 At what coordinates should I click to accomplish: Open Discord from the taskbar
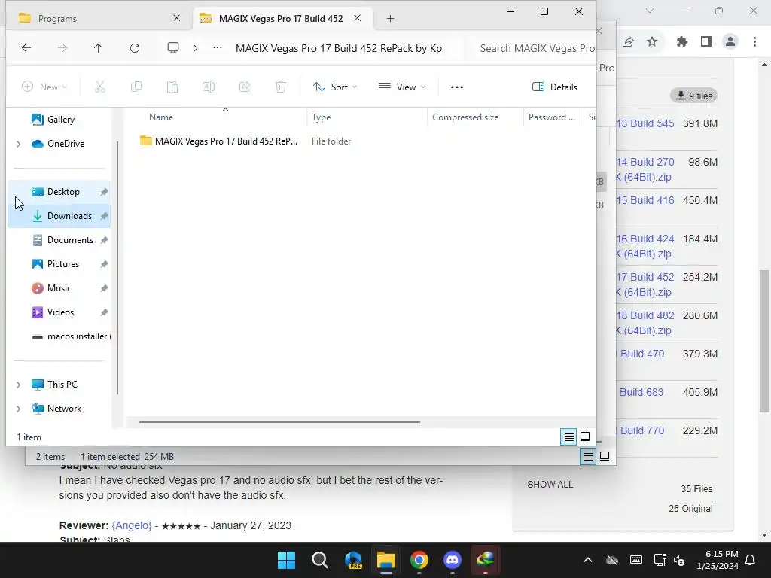pyautogui.click(x=453, y=560)
